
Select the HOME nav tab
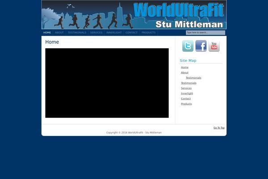coord(47,33)
